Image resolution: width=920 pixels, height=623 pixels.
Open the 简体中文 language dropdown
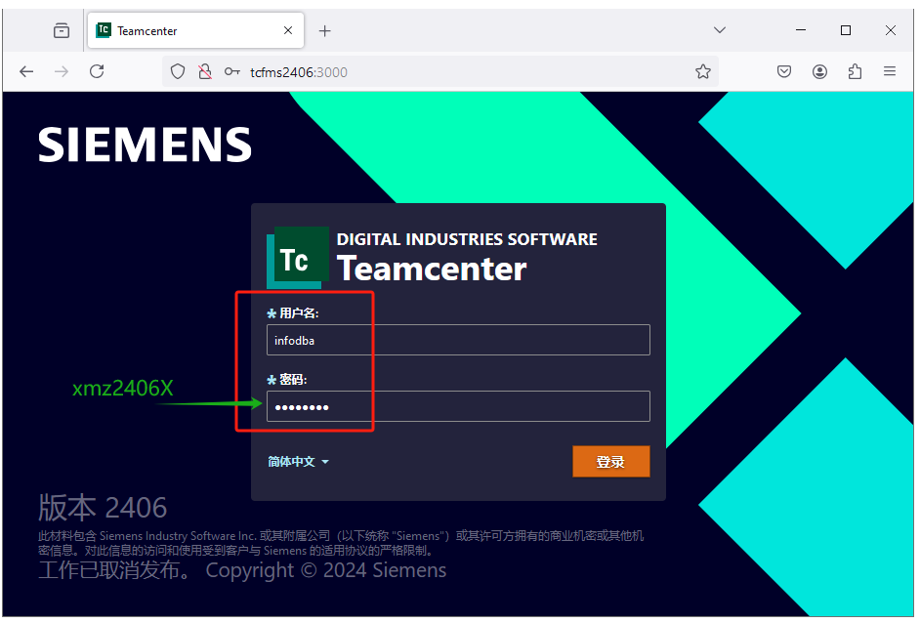pos(298,462)
